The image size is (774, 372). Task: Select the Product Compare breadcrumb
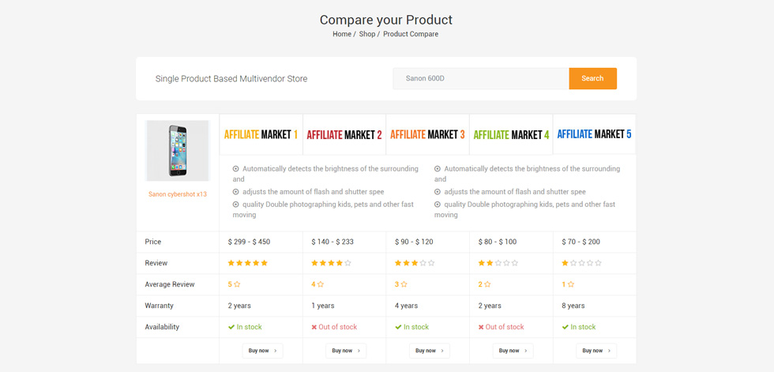pyautogui.click(x=411, y=34)
